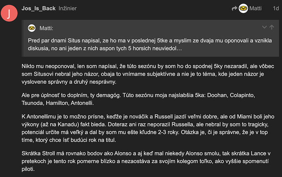This screenshot has height=177, width=282.
Task: Open Jos_Is_Back's red J avatar
Action: click(9, 13)
